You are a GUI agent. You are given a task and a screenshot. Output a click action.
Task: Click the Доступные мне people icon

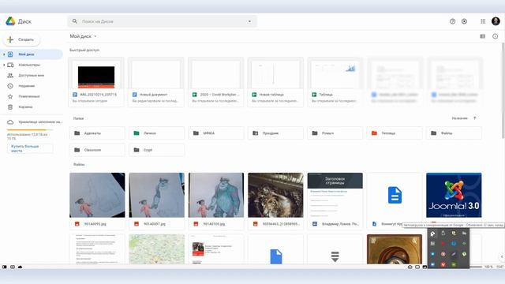coord(10,76)
